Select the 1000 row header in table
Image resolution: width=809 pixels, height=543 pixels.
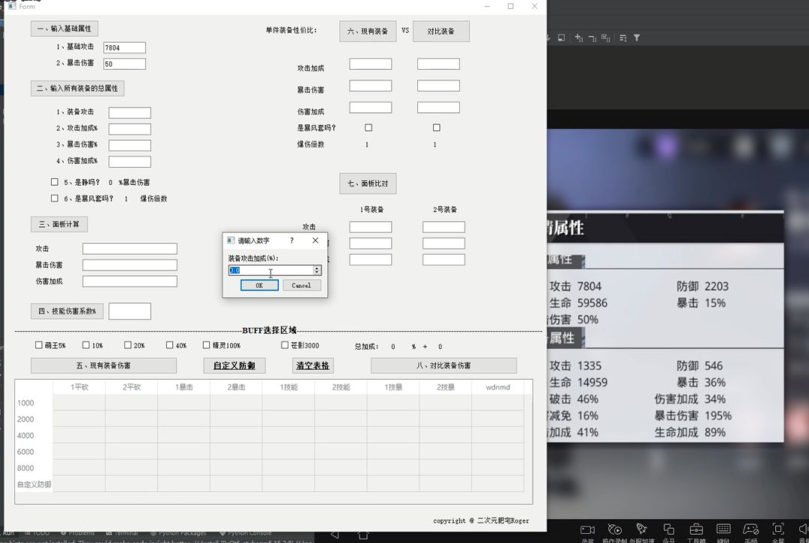click(x=34, y=403)
